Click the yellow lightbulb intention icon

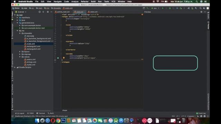(x=64, y=58)
